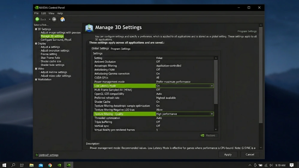Click the active NVIDIA Control Panel taskbar icon
This screenshot has width=299, height=168.
pyautogui.click(x=69, y=165)
